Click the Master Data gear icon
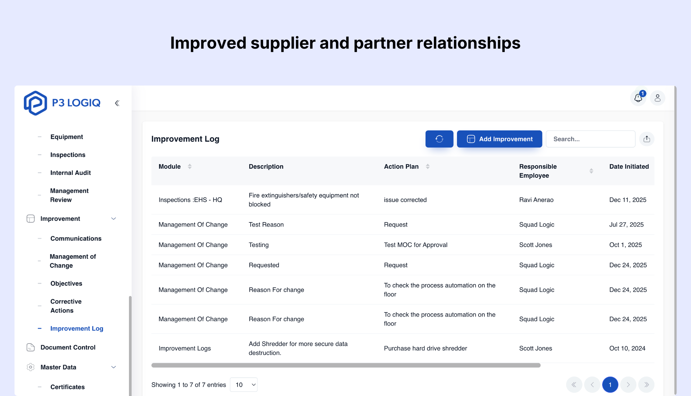 (31, 367)
